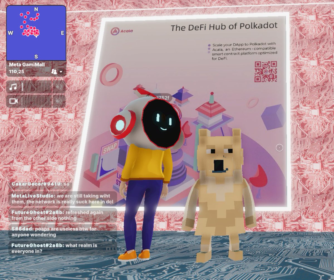This screenshot has height=280, width=334.
Task: Click the S compass marker on the minimap
Action: tap(36, 57)
